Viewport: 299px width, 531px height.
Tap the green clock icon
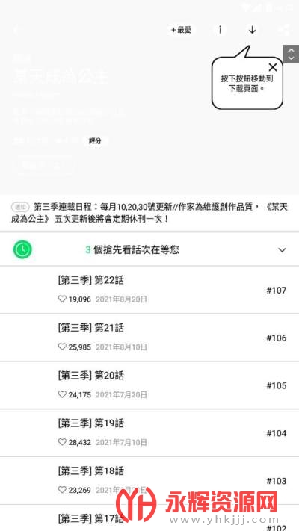tap(22, 249)
